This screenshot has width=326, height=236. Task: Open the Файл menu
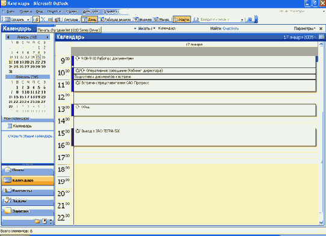(10, 11)
